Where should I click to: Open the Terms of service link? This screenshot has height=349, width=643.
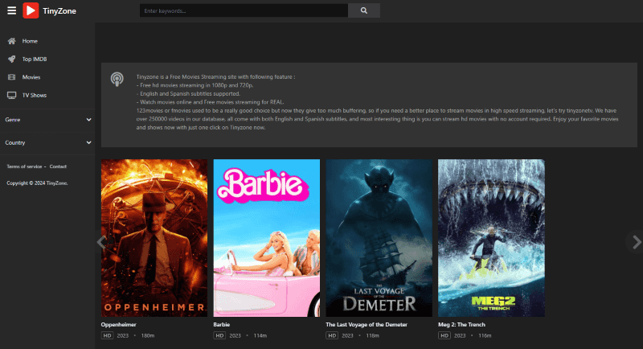tap(24, 166)
